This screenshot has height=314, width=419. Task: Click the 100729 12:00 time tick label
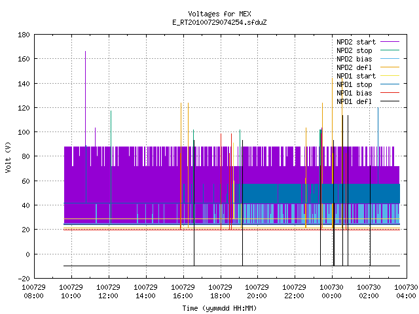[x=108, y=292]
